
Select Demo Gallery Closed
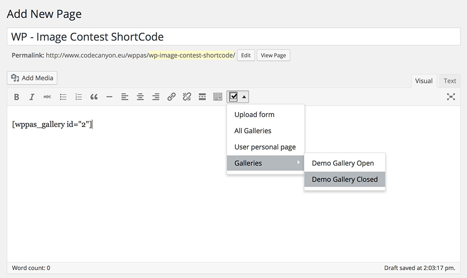[345, 180]
